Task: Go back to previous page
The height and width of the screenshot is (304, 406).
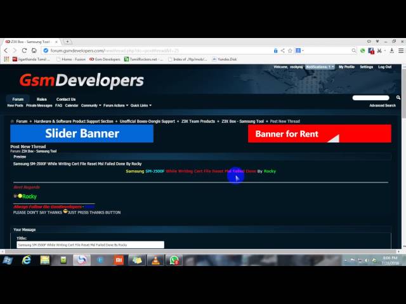Action: 6,51
